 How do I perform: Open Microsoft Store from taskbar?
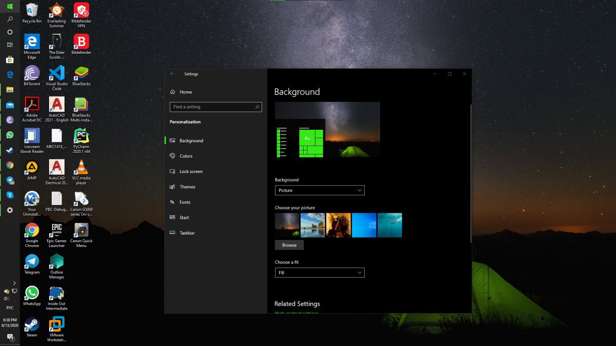pyautogui.click(x=10, y=60)
